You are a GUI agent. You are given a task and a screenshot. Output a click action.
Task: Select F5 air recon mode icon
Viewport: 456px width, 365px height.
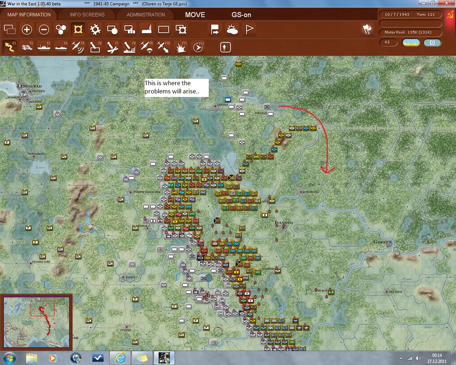[x=78, y=47]
